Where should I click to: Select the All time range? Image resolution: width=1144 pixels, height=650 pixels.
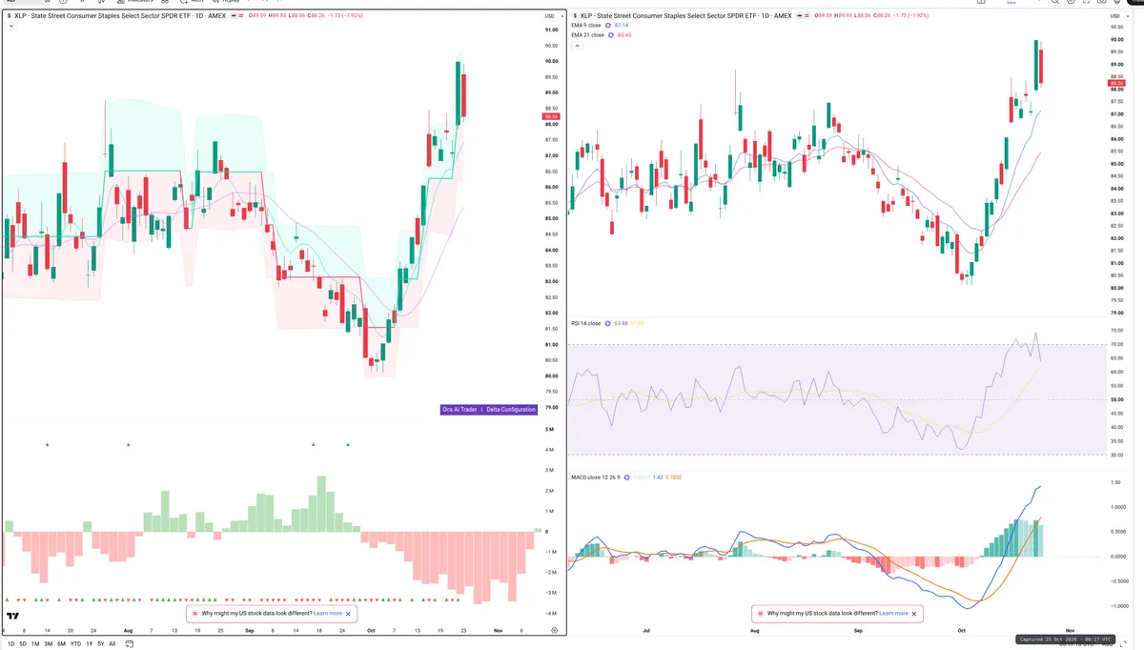coord(112,644)
